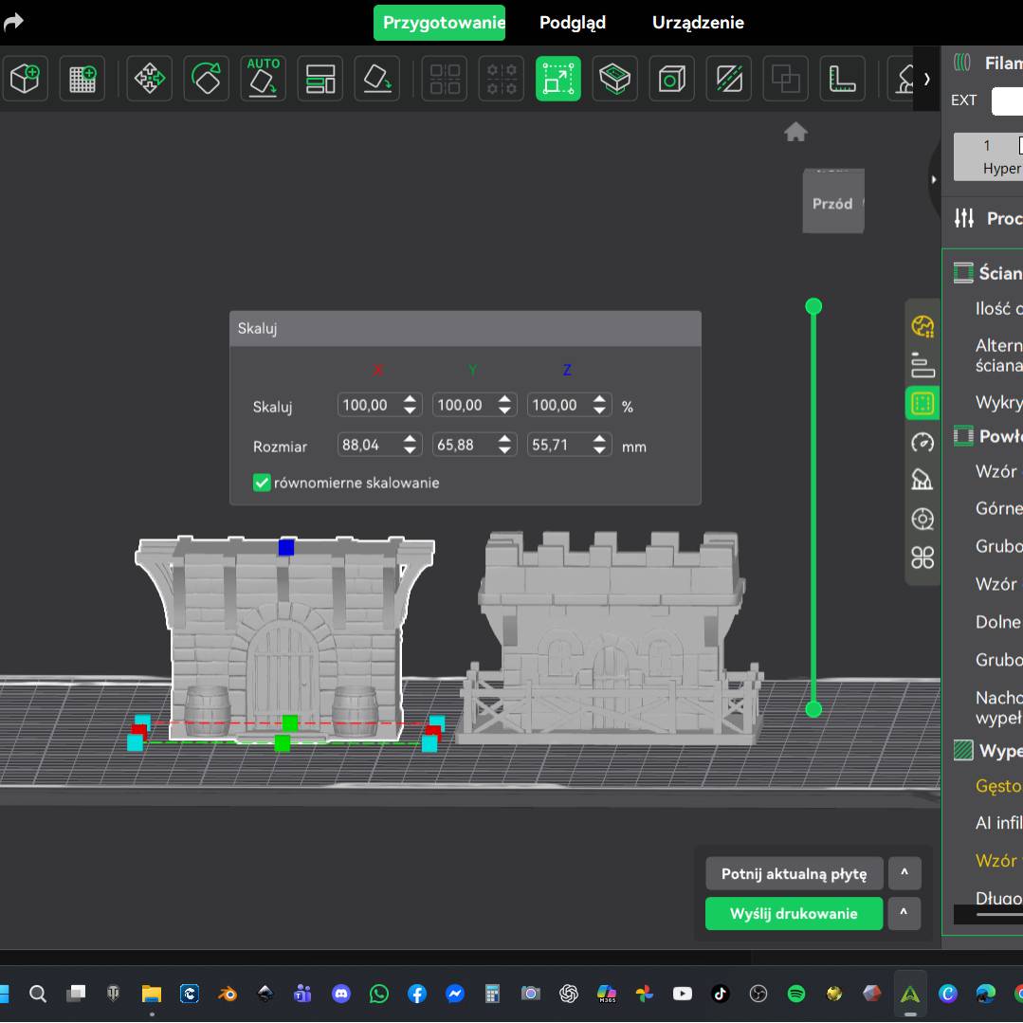1023x1023 pixels.
Task: Select the Rotate tool icon
Action: pos(207,79)
